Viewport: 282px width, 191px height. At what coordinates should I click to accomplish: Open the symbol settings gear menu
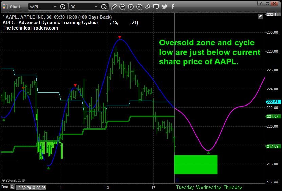tap(63, 7)
